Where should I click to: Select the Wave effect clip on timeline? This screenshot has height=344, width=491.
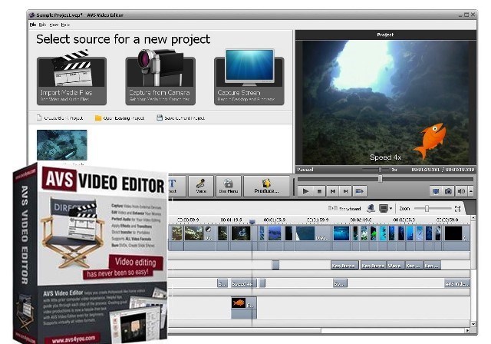395,266
